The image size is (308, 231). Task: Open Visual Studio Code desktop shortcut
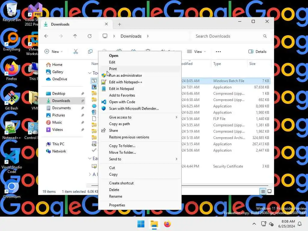[12, 161]
